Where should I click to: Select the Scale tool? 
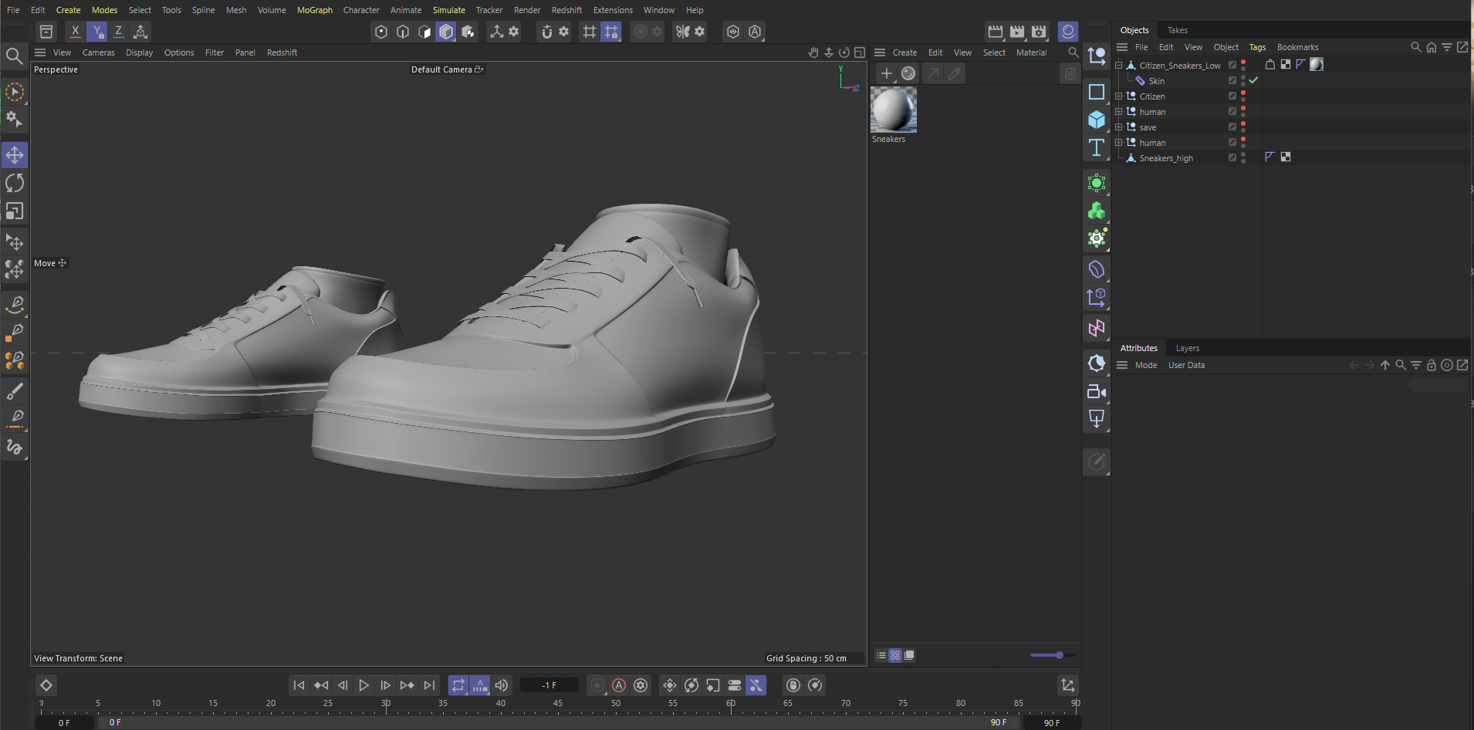pyautogui.click(x=15, y=211)
